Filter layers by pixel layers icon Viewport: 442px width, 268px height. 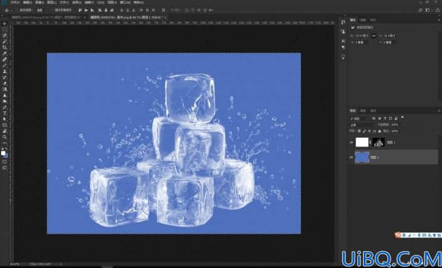point(374,118)
